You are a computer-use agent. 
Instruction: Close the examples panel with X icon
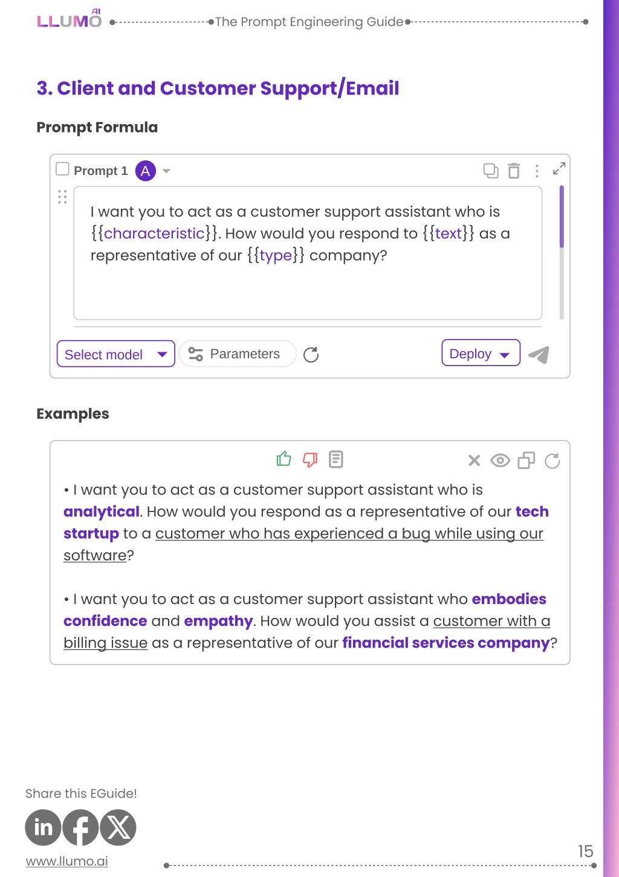(475, 461)
